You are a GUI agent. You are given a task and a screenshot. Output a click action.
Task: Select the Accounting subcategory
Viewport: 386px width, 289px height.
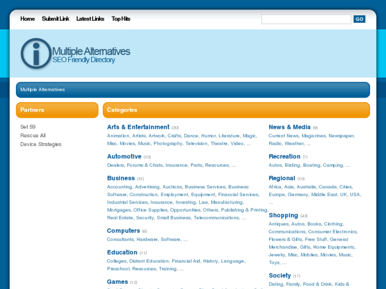pyautogui.click(x=119, y=187)
